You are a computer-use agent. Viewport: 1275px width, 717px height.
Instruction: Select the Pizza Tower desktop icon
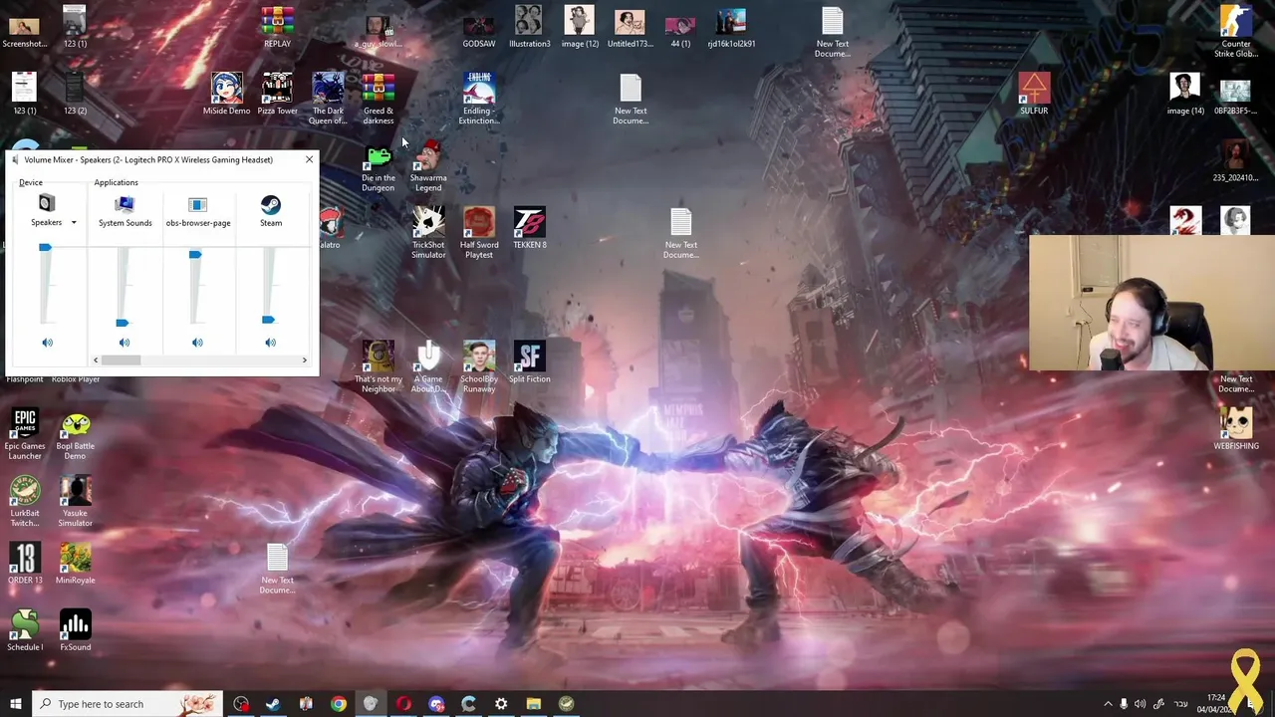pyautogui.click(x=277, y=94)
